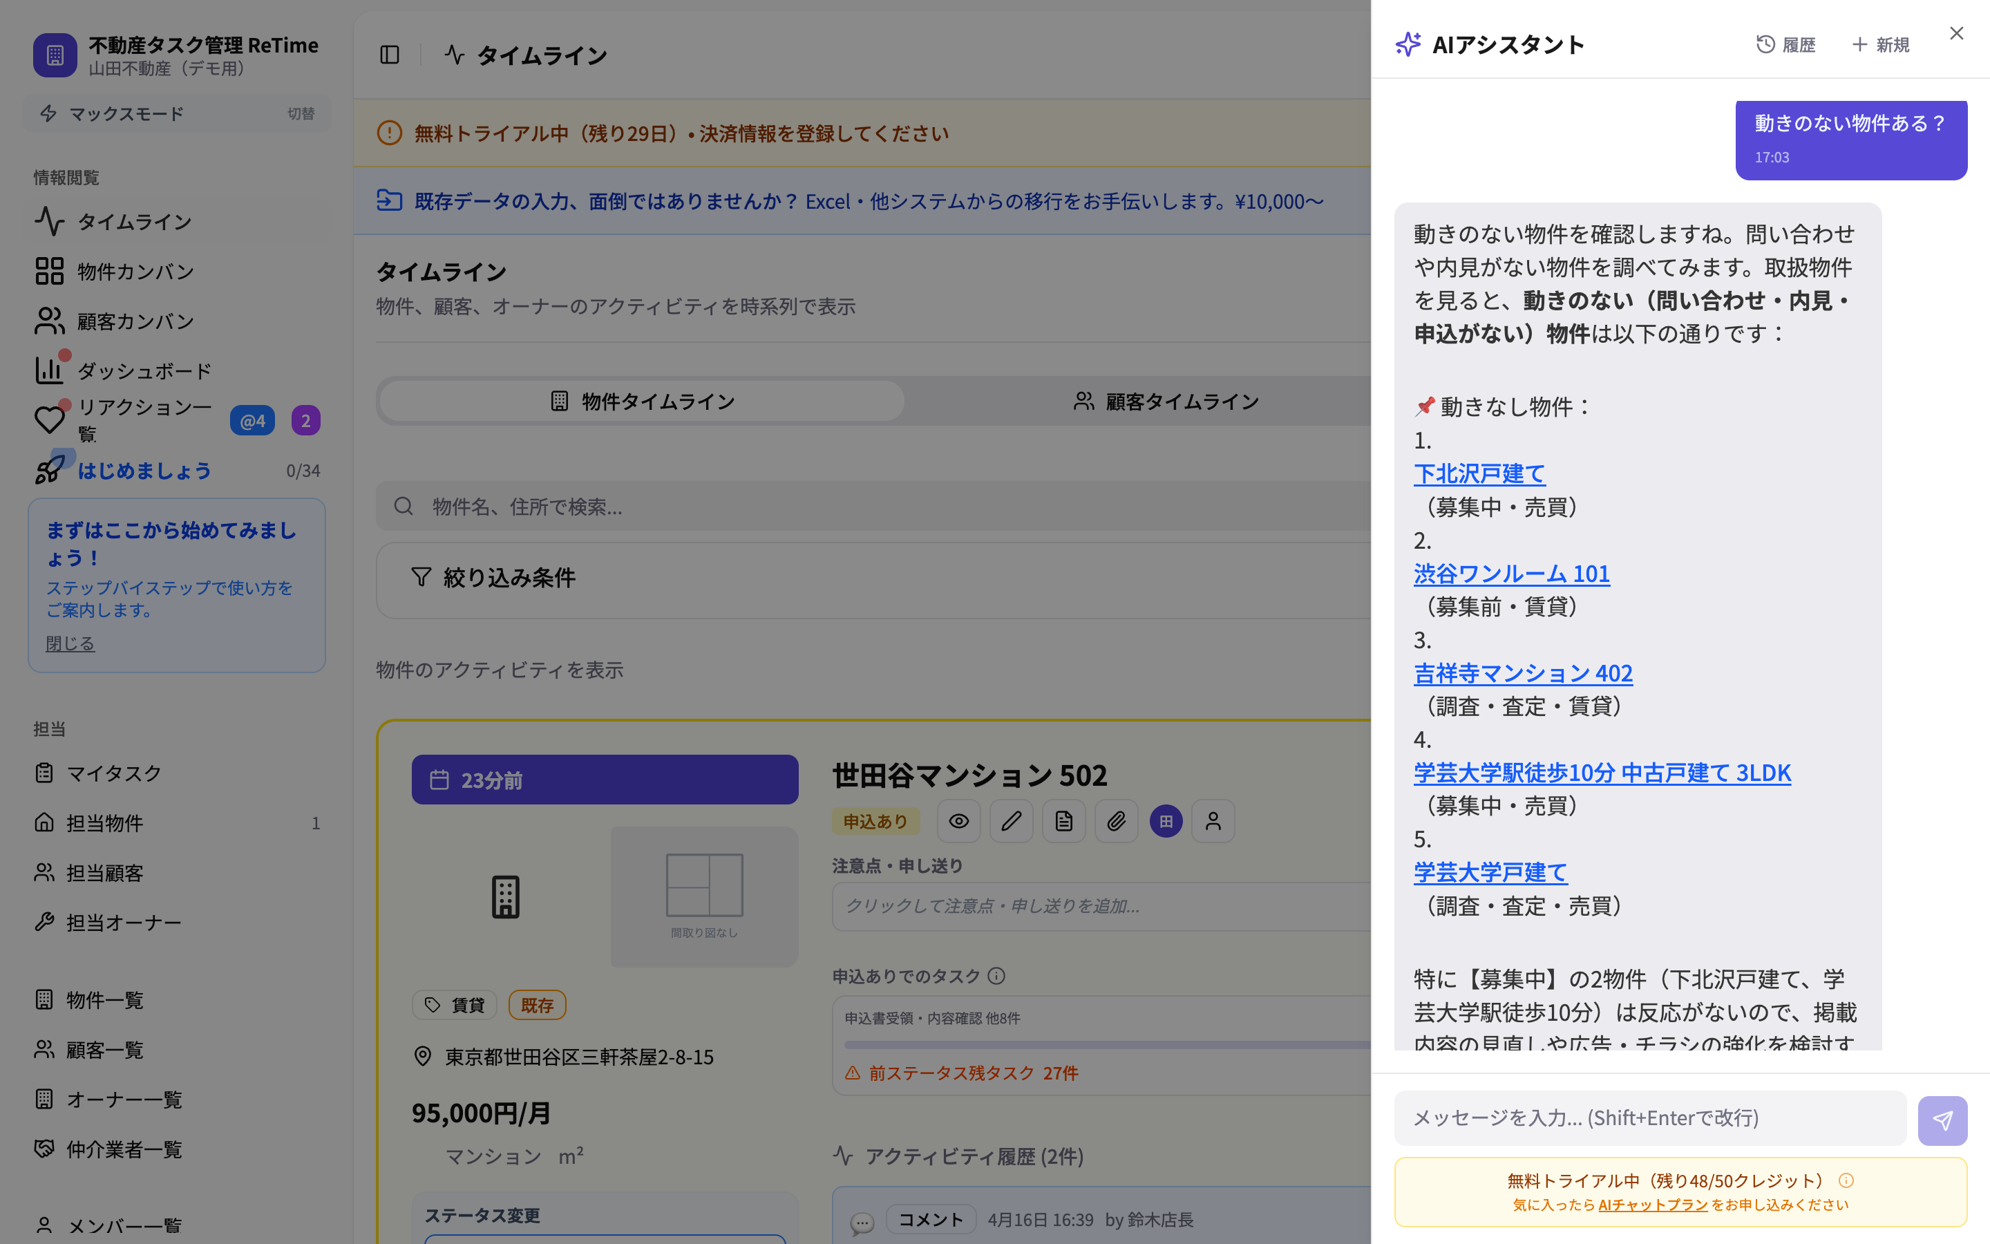Click the 世田谷マンション 502 title
Viewport: 1990px width, 1244px height.
969,775
